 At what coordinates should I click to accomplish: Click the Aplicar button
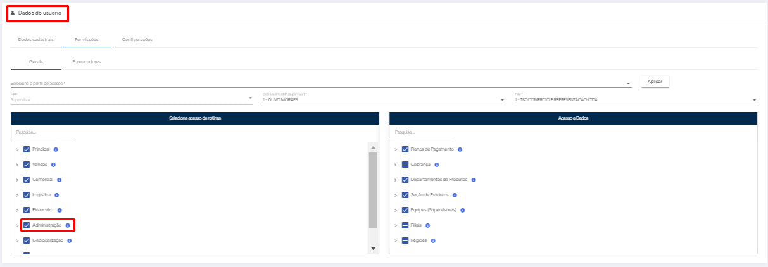click(655, 82)
